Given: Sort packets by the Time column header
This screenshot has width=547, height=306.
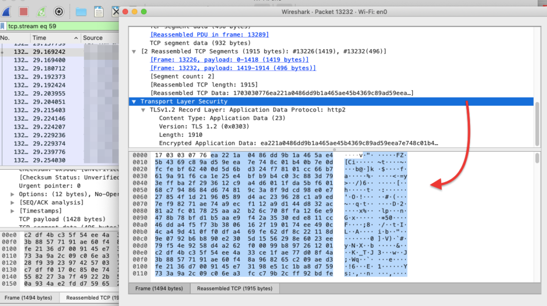Looking at the screenshot, I should tap(54, 38).
